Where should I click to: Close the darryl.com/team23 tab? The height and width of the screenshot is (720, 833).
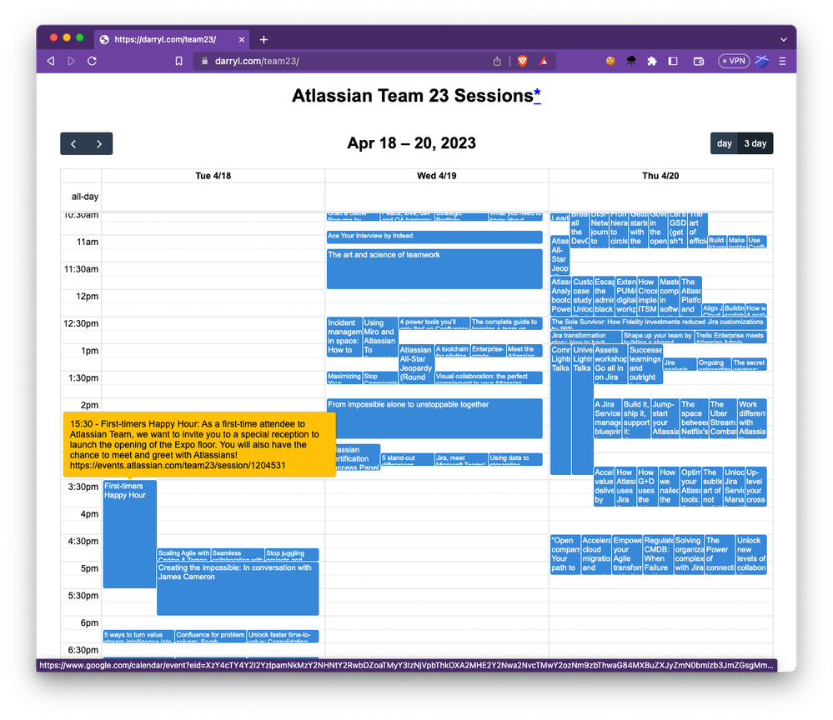[242, 39]
